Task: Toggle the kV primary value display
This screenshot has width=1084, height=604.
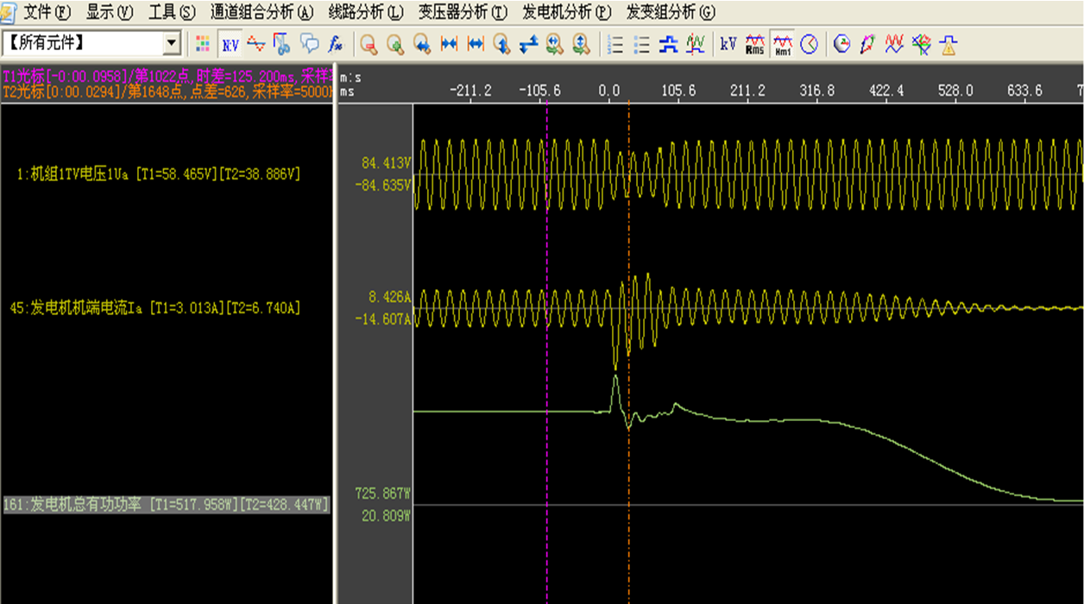Action: click(x=728, y=44)
